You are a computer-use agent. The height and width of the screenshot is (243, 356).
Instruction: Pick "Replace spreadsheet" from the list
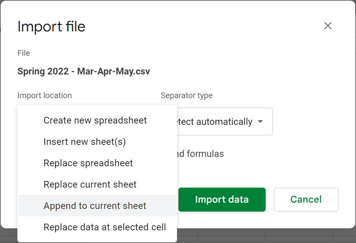click(x=88, y=163)
